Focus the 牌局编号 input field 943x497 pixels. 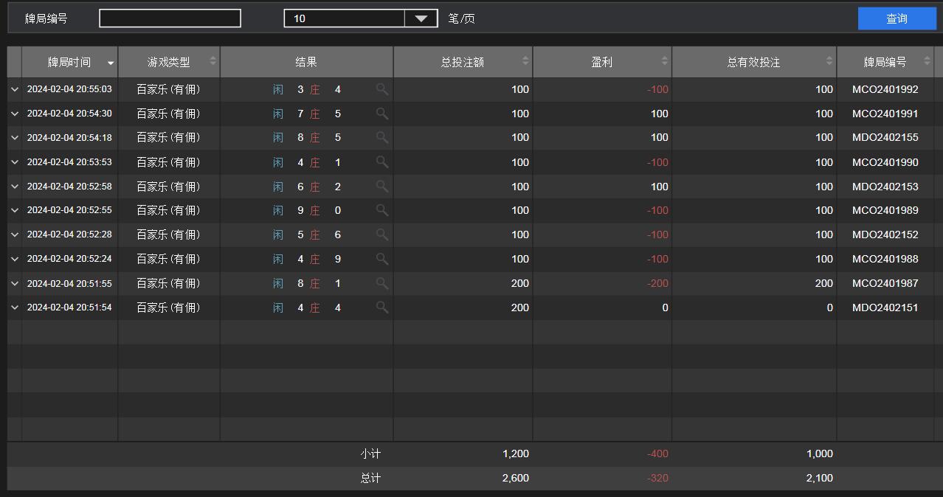(x=170, y=18)
